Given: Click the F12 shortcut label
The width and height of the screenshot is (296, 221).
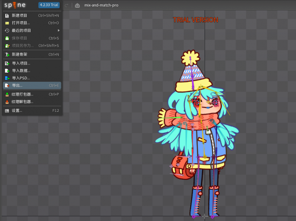Looking at the screenshot, I should point(56,110).
